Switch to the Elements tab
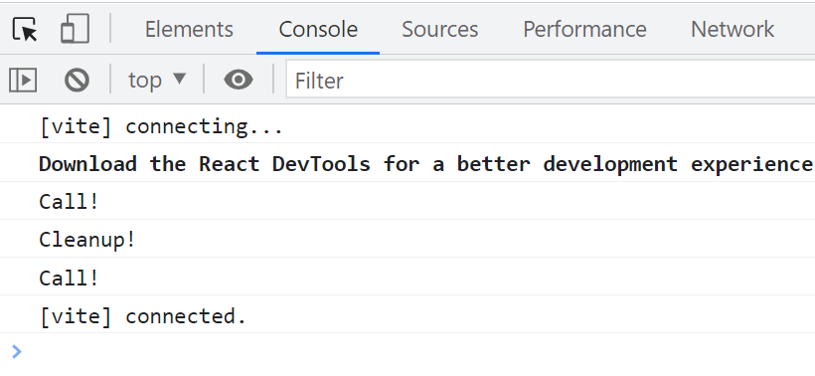The image size is (815, 376). tap(189, 29)
